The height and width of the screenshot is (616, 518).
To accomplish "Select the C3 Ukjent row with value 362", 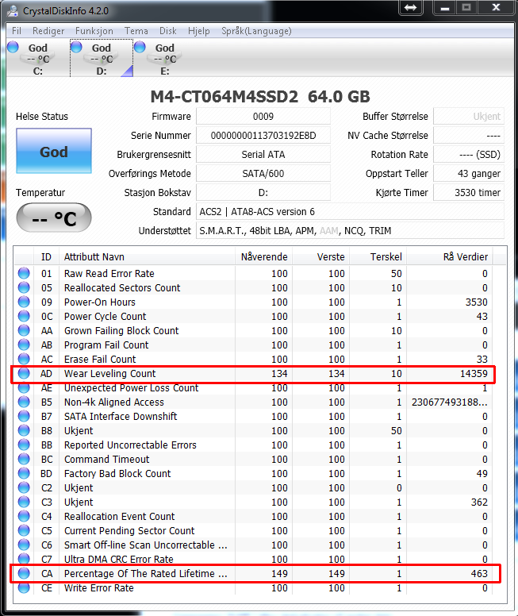I will (x=254, y=502).
